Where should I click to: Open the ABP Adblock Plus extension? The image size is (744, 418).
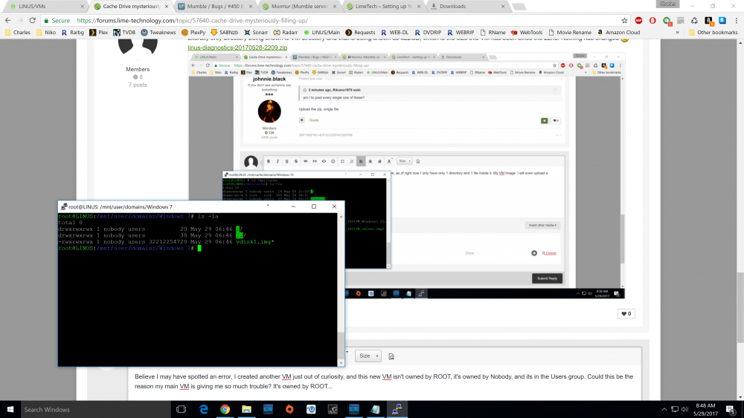[638, 20]
